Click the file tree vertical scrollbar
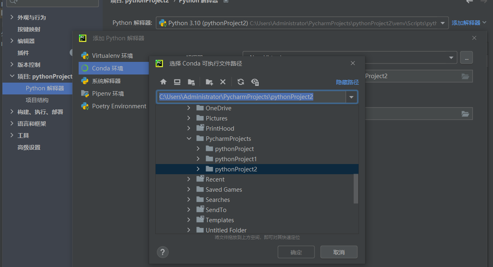Screen dimensions: 493x267 [356, 188]
